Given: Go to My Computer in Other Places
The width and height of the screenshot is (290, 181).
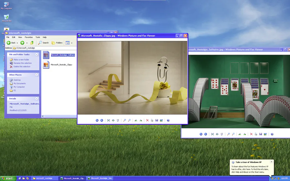Looking at the screenshot, I should tap(19, 87).
